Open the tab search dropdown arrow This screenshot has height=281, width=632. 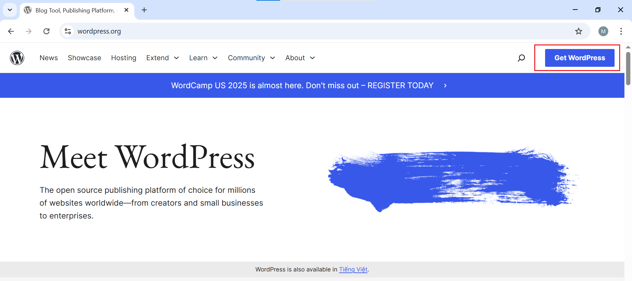point(10,10)
